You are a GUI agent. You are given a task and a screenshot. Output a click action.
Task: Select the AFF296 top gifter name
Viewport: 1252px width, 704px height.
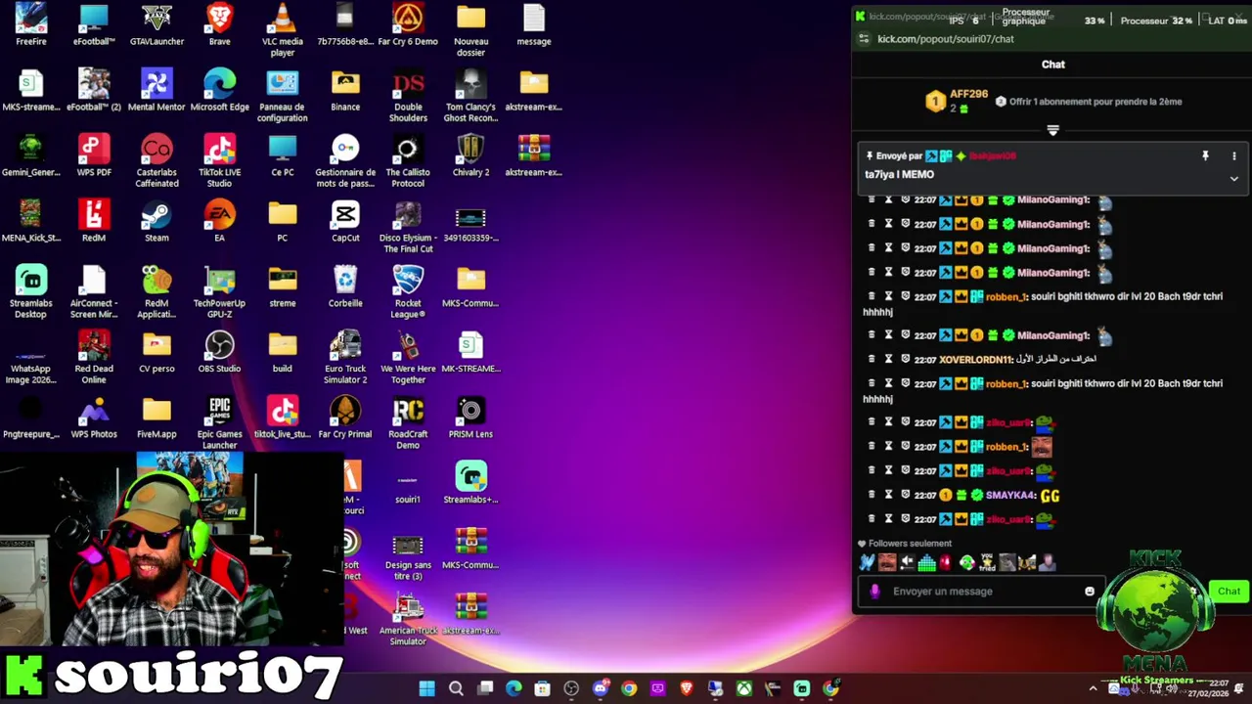(968, 95)
